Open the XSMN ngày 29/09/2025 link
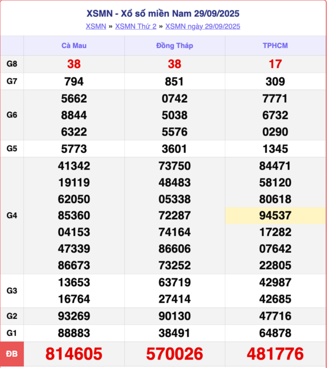Screen dimensions: 327x368 pos(203,26)
